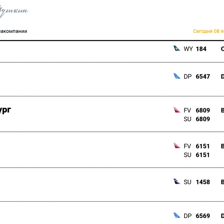Click the terminal letter in the SU 1458 row

click(x=223, y=182)
